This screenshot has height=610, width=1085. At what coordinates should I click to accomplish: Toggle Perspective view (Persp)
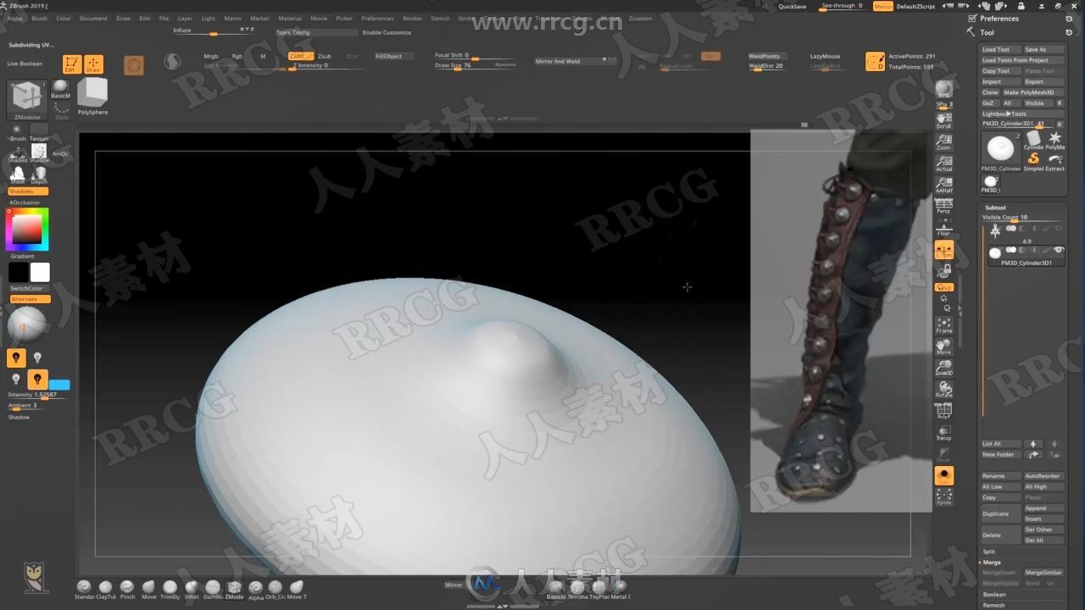[943, 207]
